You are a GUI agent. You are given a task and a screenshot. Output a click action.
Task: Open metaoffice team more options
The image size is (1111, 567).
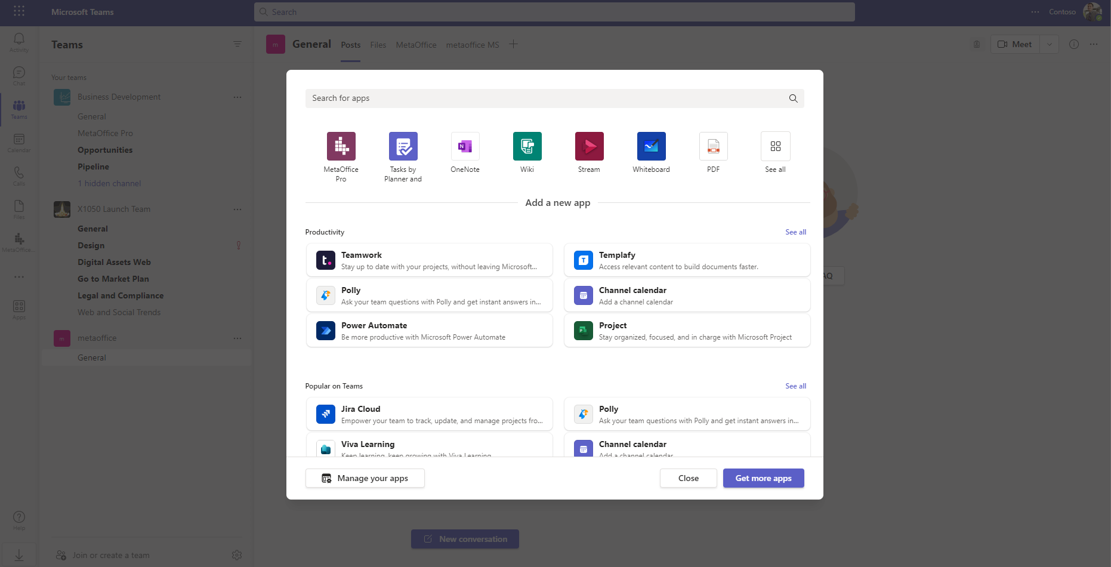(237, 338)
